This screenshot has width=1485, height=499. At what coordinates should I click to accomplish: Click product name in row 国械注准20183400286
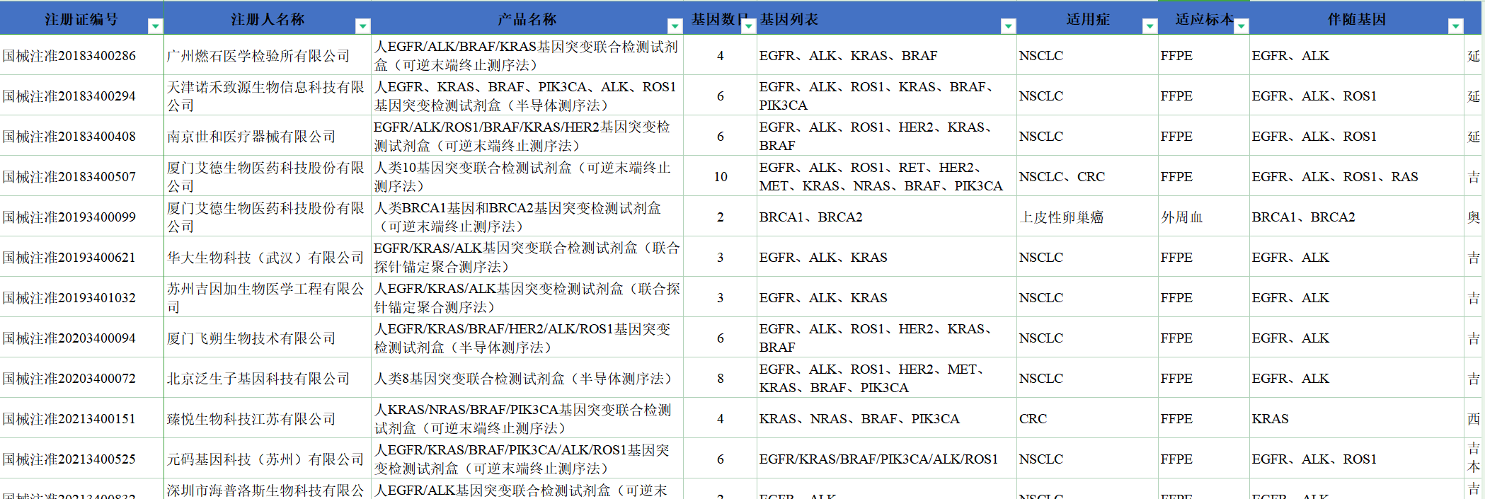coord(527,55)
